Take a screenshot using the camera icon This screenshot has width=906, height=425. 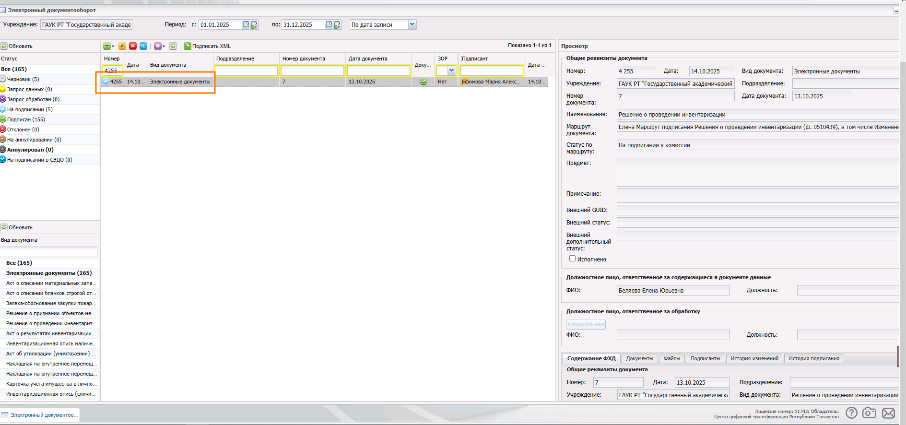coord(869,413)
